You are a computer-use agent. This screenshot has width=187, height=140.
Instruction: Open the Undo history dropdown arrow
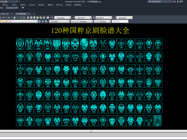coord(6,17)
